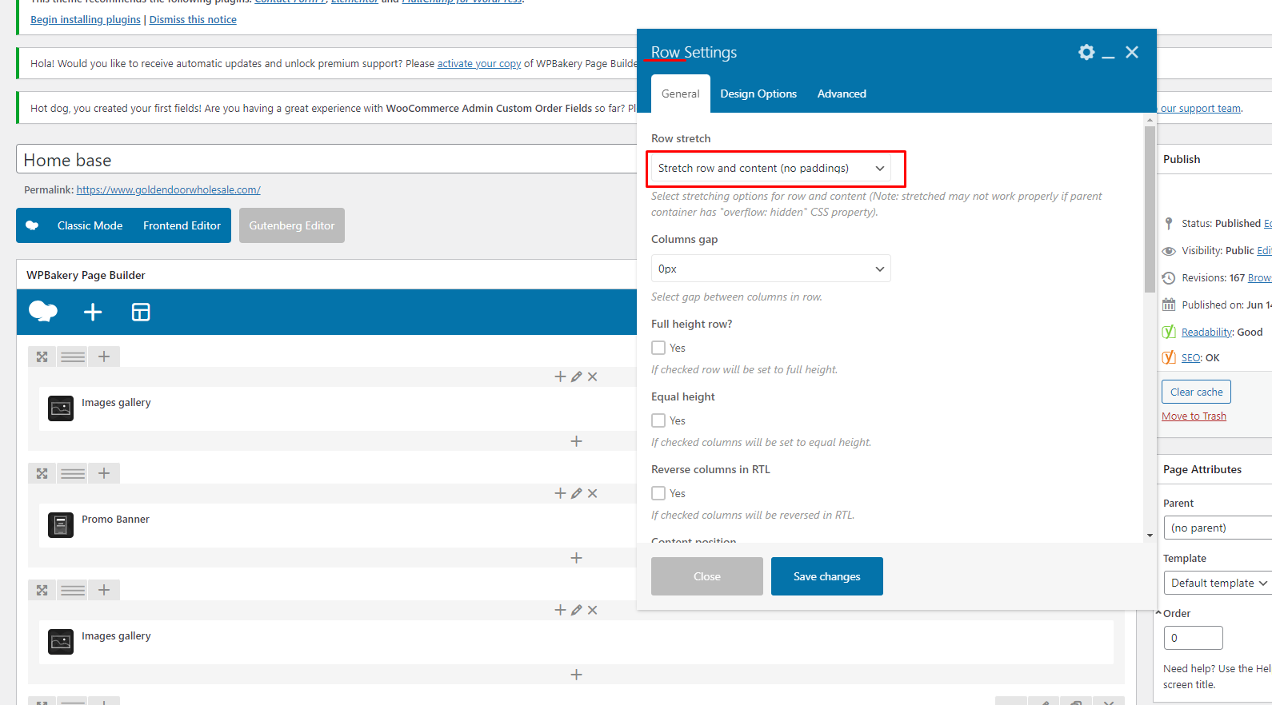Image resolution: width=1272 pixels, height=705 pixels.
Task: Click the Promo Banner element icon
Action: tap(61, 525)
